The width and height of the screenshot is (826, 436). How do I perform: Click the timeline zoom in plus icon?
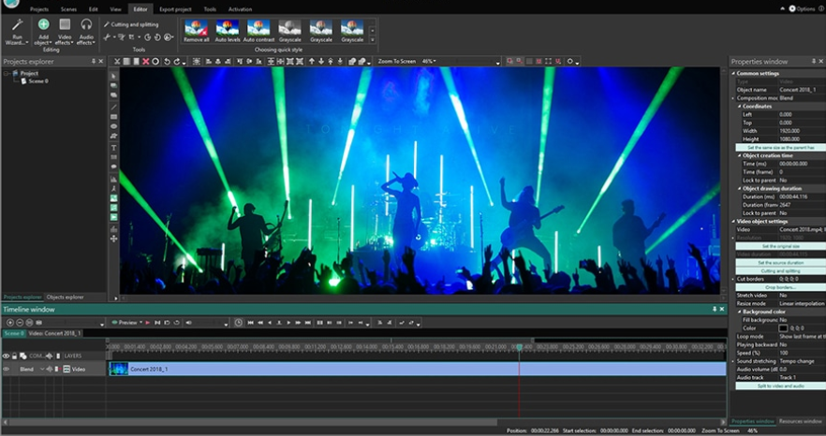tap(10, 322)
